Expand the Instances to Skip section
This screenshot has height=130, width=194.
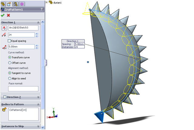pos(38,126)
